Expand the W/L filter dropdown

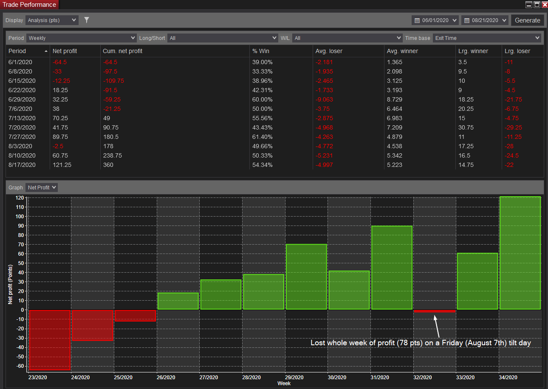(347, 38)
